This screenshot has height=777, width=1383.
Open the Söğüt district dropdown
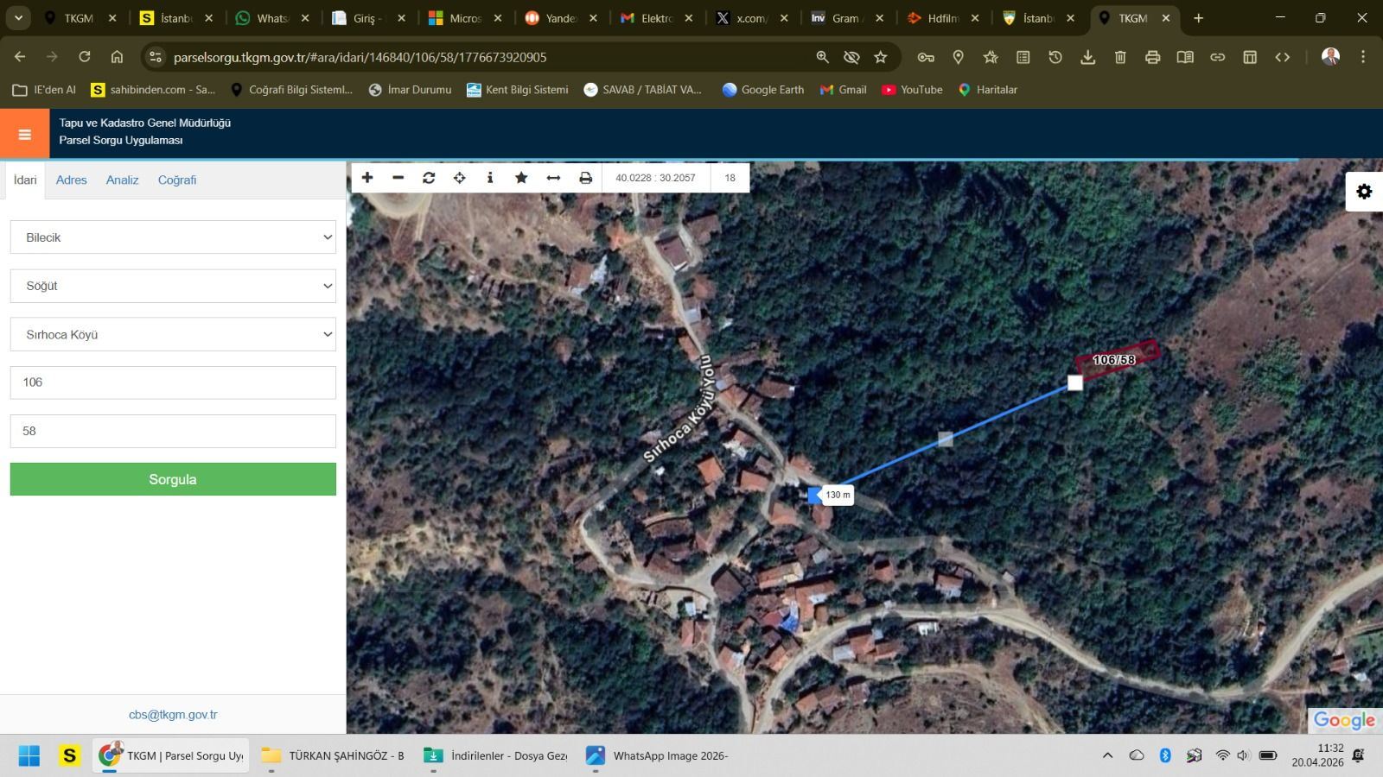coord(173,286)
